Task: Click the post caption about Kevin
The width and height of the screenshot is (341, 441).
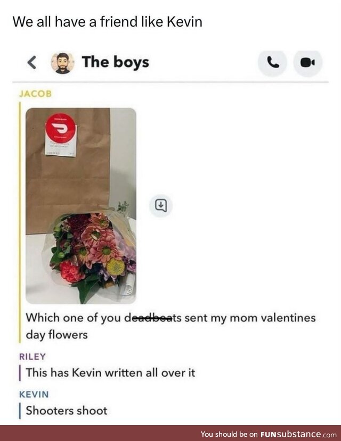Action: [108, 22]
